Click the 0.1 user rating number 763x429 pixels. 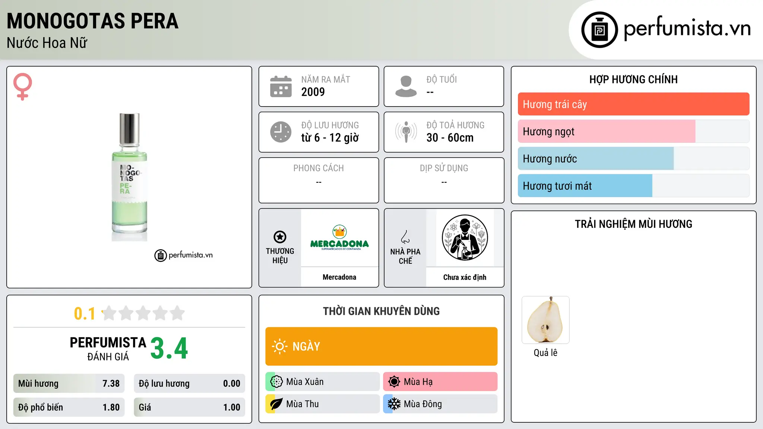85,314
